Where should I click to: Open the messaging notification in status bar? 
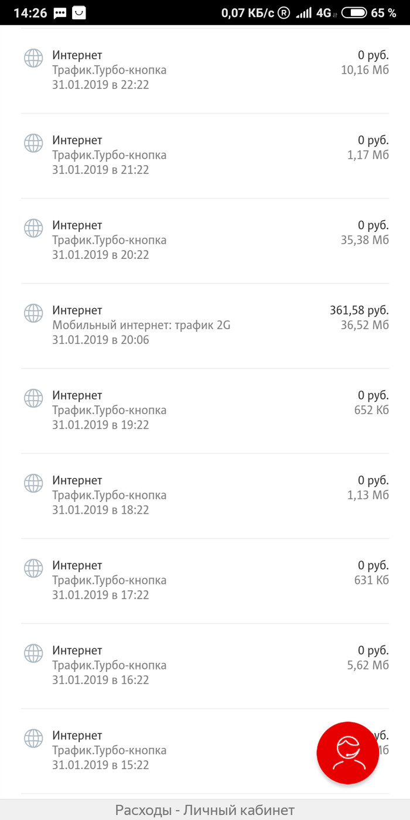[60, 13]
